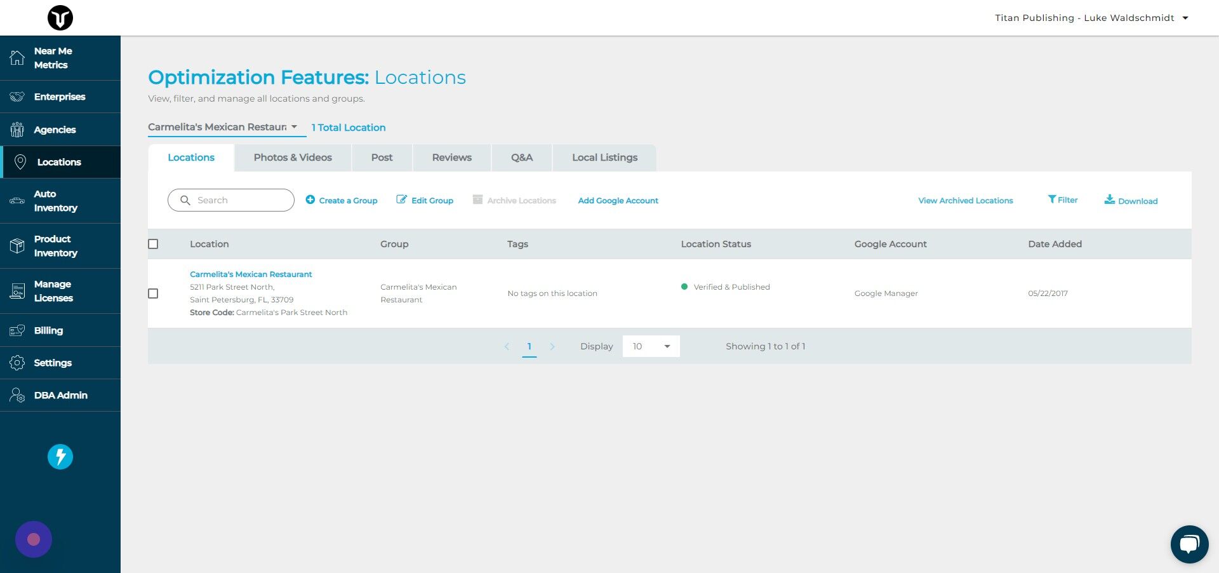Image resolution: width=1219 pixels, height=573 pixels.
Task: Click the Verified & Published status text
Action: (731, 287)
